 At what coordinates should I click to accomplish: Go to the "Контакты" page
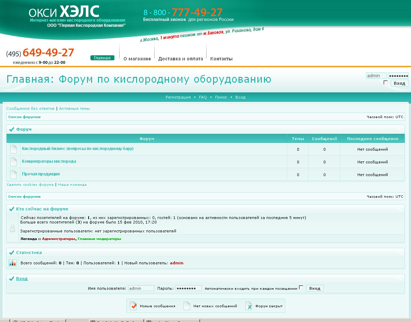pos(221,58)
